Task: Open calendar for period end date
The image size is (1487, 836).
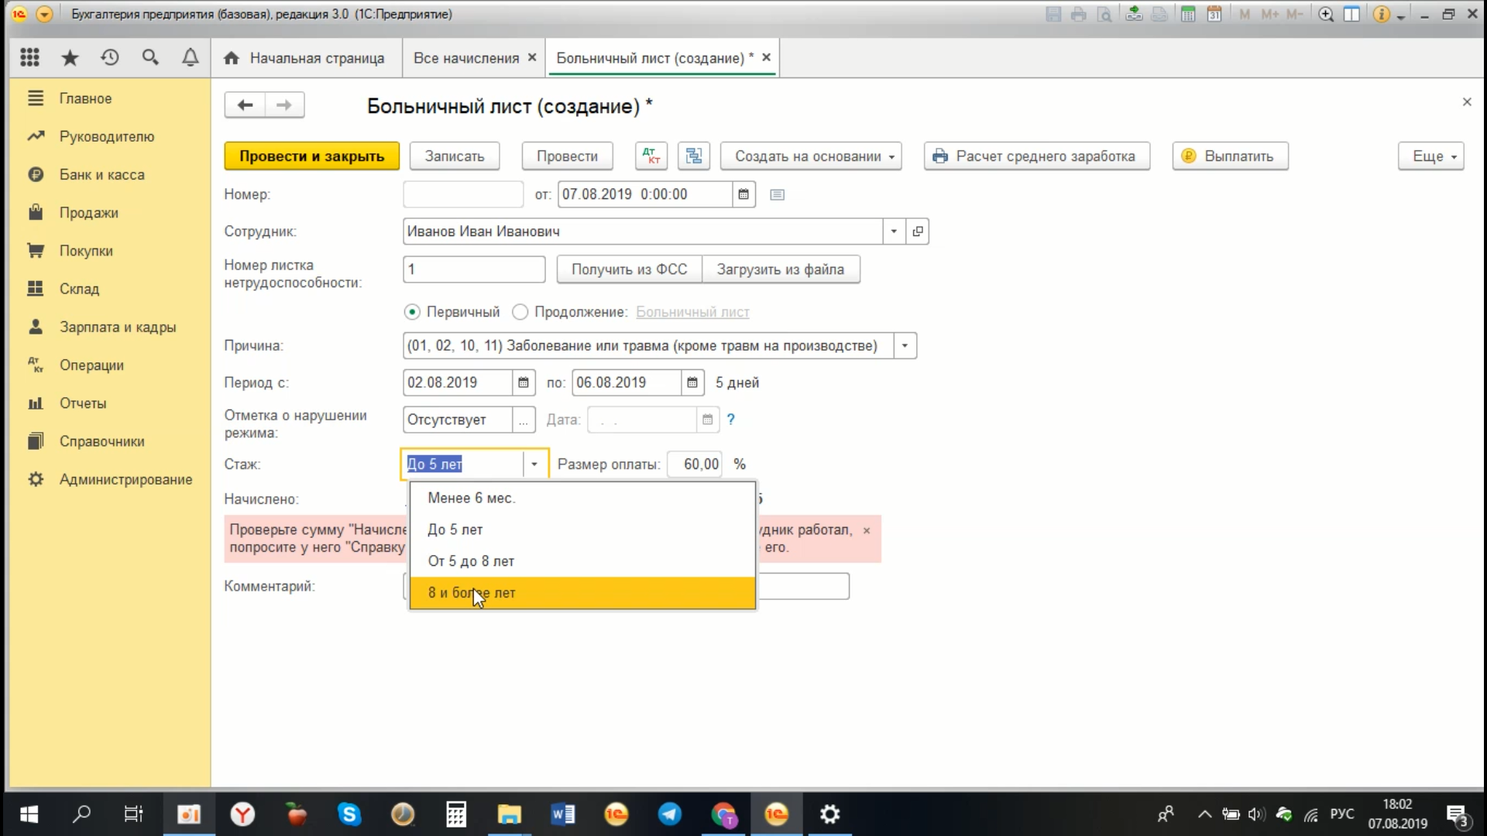Action: click(692, 382)
